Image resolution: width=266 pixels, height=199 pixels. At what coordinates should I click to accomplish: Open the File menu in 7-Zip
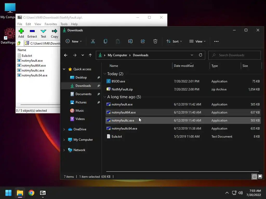[x=20, y=24]
